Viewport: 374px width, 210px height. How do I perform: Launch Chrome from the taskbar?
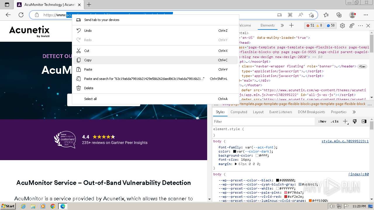[53, 206]
